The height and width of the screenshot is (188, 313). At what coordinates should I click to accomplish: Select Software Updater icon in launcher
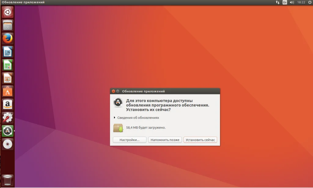coord(8,131)
